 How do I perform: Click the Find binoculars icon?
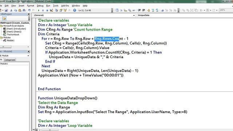[x=24, y=10]
